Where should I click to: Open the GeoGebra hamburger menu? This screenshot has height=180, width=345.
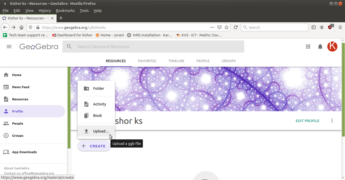(x=9, y=47)
